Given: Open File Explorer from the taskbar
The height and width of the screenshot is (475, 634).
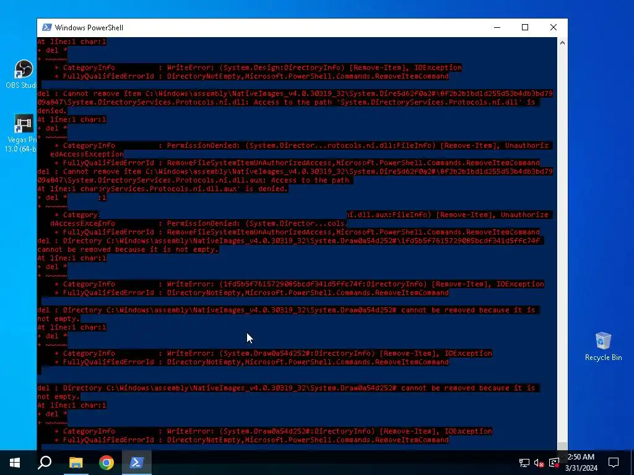Looking at the screenshot, I should coord(76,463).
